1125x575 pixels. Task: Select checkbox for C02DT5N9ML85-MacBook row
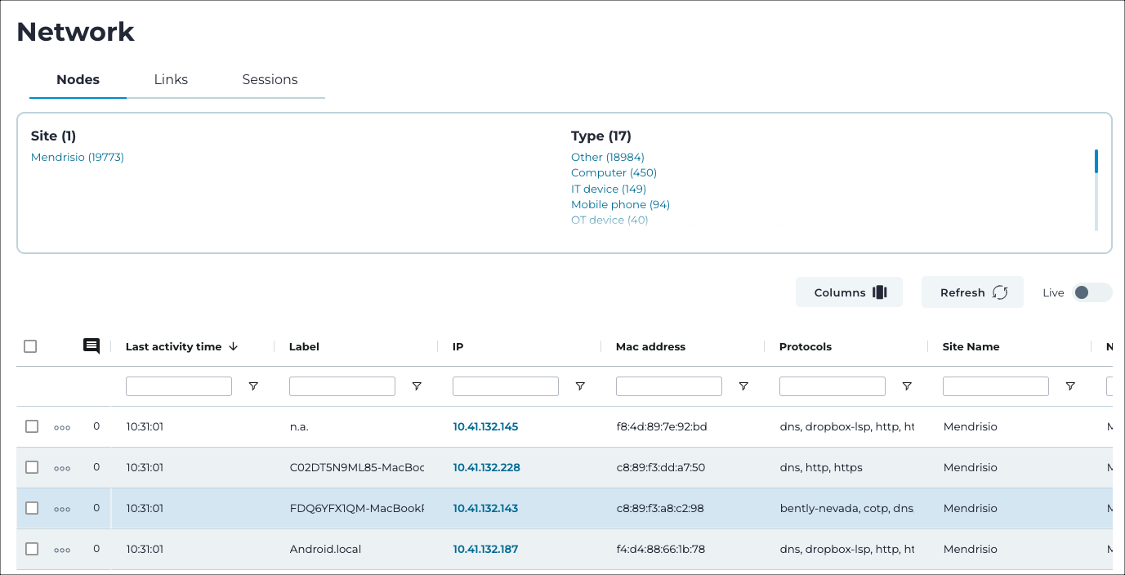coord(32,467)
